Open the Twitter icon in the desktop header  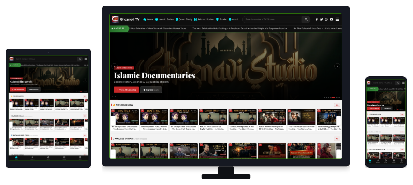coord(321,19)
